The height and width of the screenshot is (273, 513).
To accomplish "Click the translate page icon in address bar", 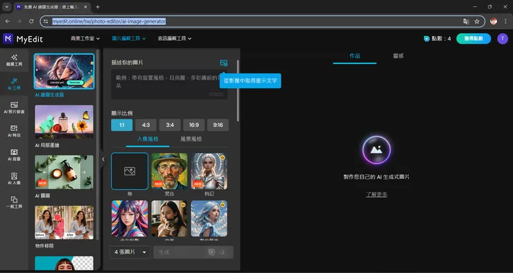I will [x=466, y=21].
